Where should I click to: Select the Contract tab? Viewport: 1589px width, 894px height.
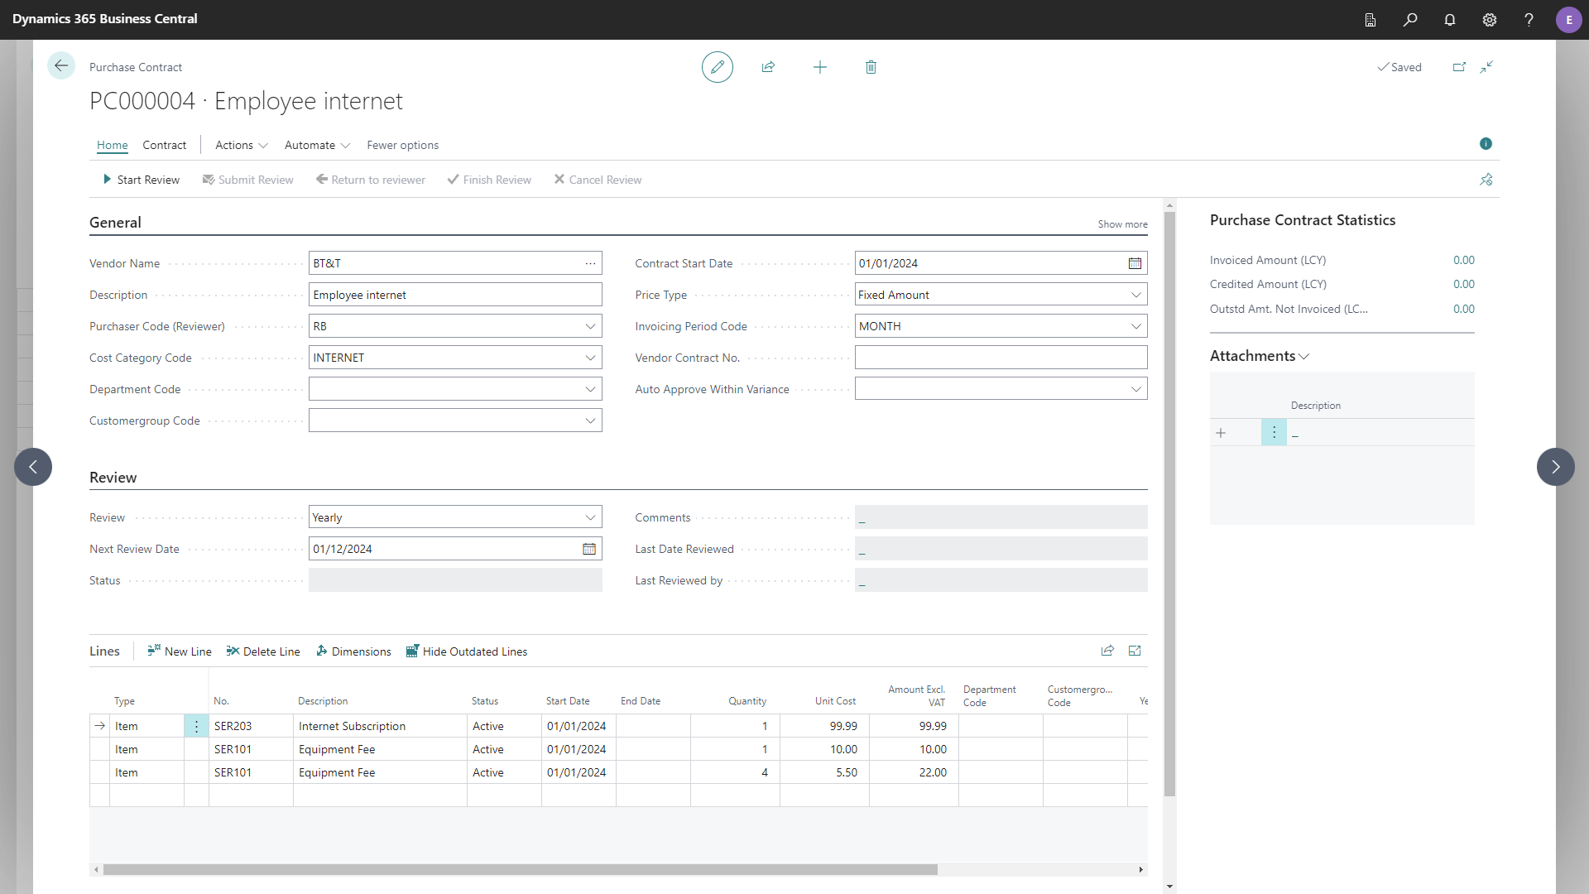tap(165, 145)
